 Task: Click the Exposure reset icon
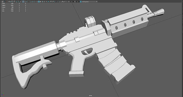69,2
